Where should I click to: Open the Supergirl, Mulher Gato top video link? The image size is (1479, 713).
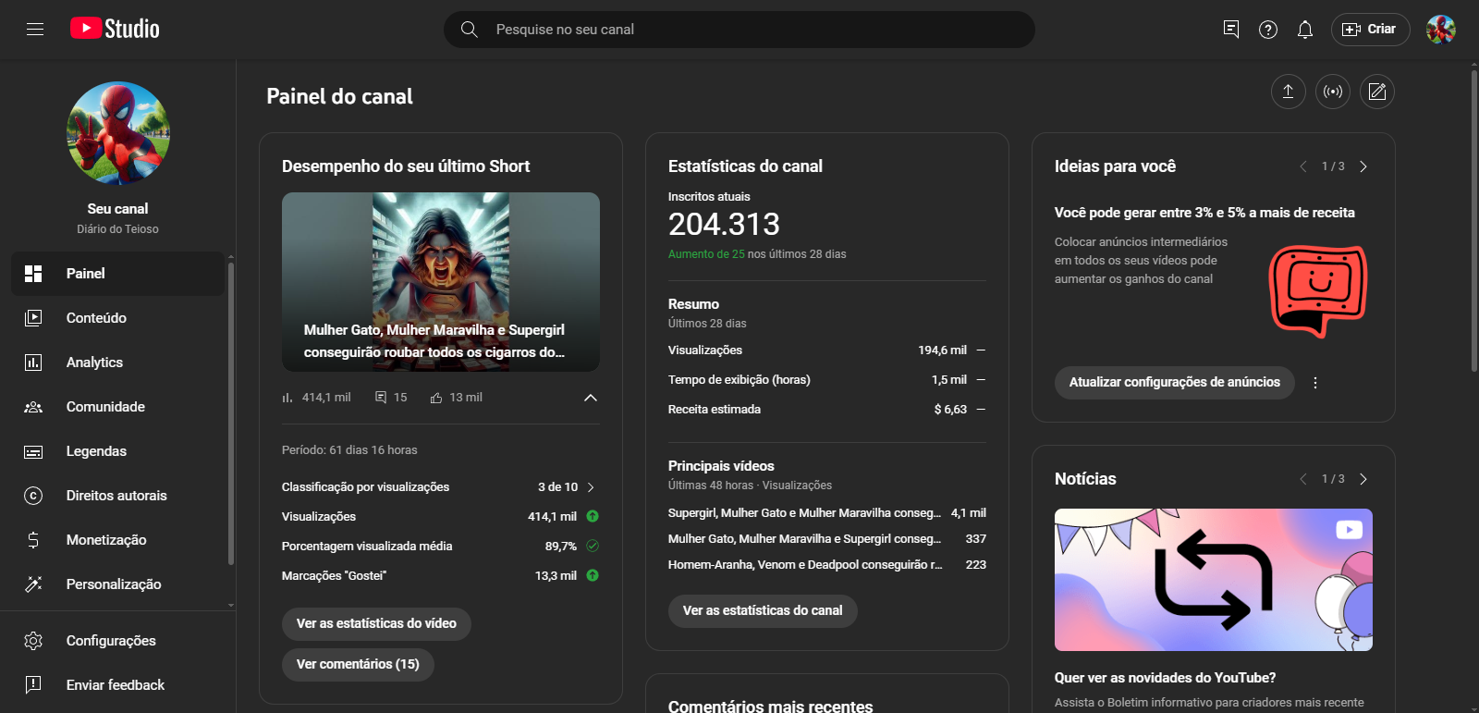804,513
